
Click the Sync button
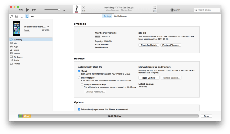click(206, 116)
